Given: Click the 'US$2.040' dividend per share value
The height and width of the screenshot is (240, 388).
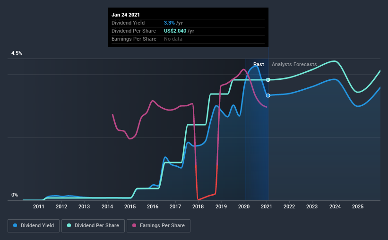Looking at the screenshot, I should point(175,31).
